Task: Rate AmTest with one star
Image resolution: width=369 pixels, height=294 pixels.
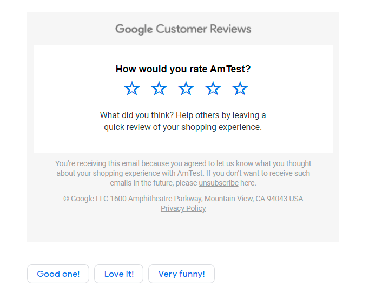Action: click(132, 89)
